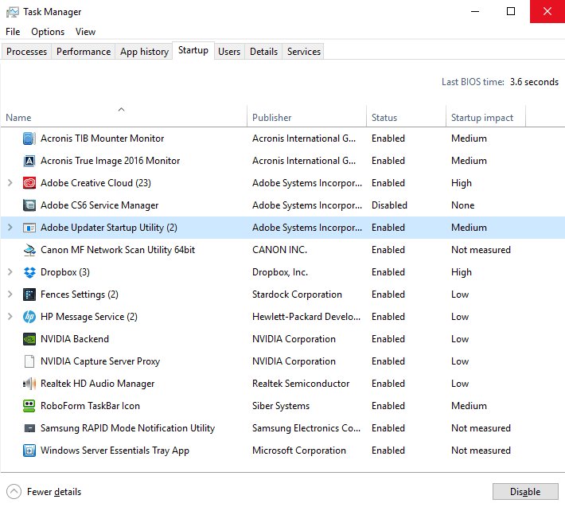
Task: Click the Last BIOS time 3.6 seconds value
Action: [x=534, y=82]
